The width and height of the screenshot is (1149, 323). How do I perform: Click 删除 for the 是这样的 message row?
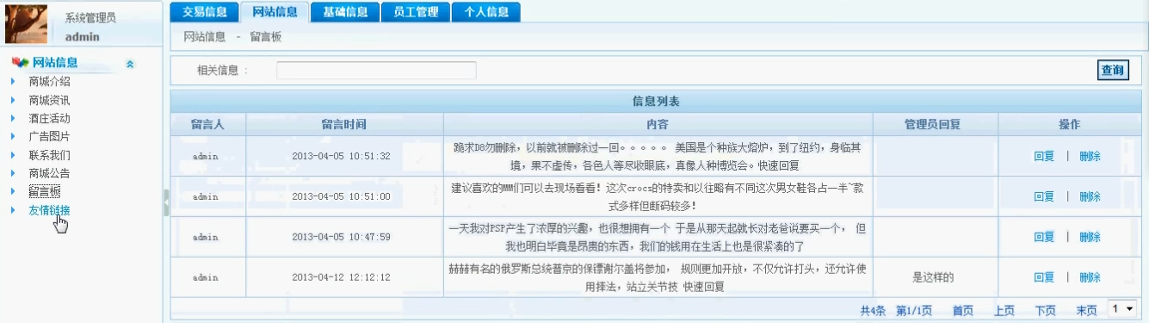click(1090, 277)
